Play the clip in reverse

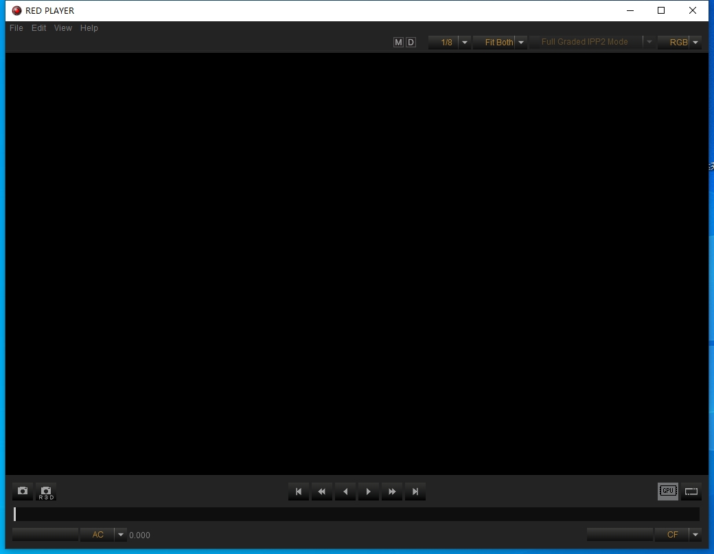(x=345, y=492)
